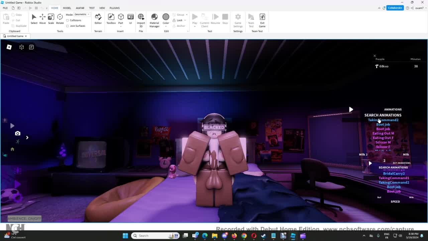
Task: Open the Terrain Editor
Action: click(98, 19)
